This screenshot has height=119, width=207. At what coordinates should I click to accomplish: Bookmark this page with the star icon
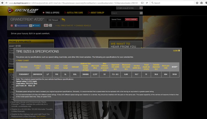pyautogui.click(x=197, y=3)
